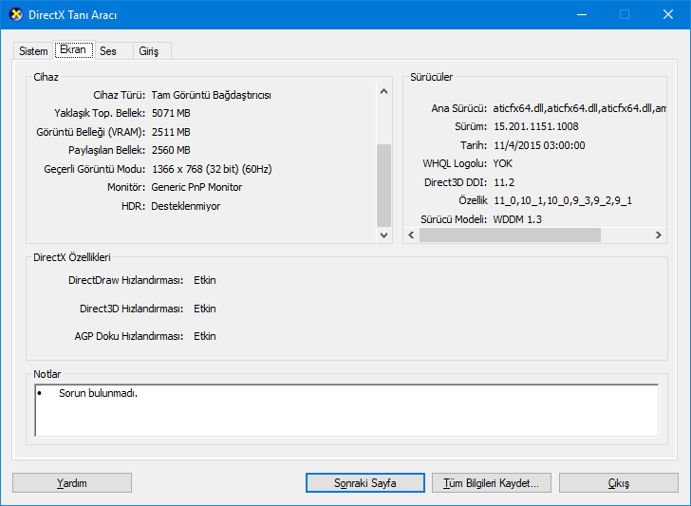
Task: Click the 'Tarih:' label
Action: (x=474, y=145)
